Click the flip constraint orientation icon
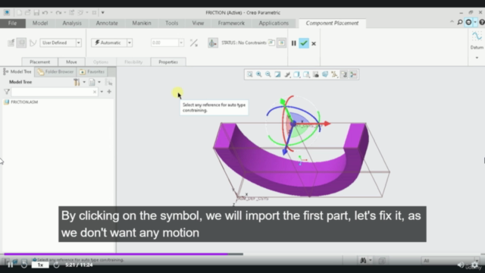 [194, 42]
